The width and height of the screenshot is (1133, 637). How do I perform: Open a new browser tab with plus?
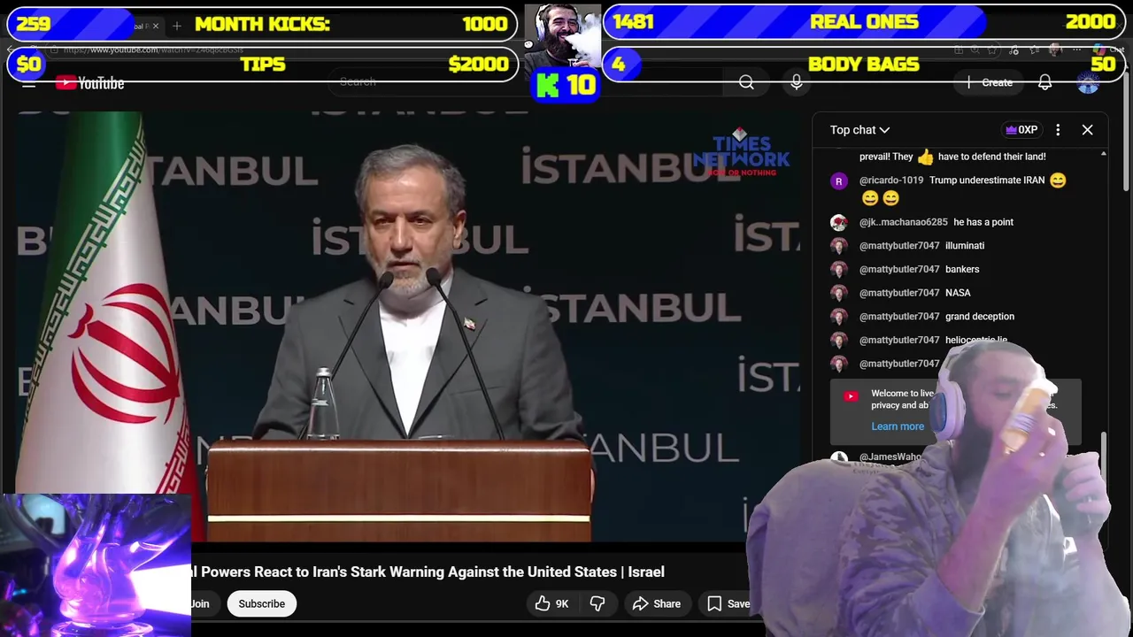[176, 26]
